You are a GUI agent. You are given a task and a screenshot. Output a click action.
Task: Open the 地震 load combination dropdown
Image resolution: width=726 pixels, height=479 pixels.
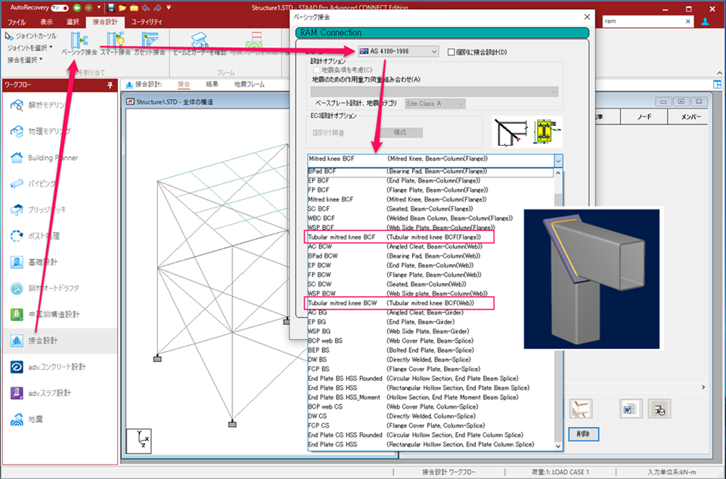(434, 91)
